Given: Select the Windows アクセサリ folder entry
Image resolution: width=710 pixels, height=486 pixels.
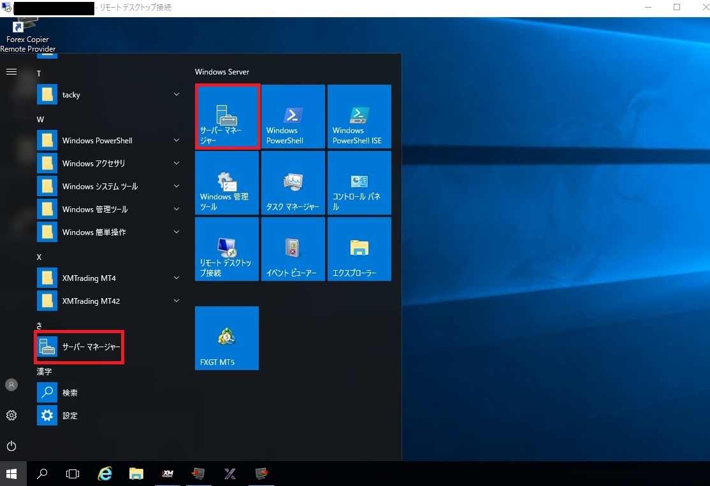Looking at the screenshot, I should click(109, 163).
